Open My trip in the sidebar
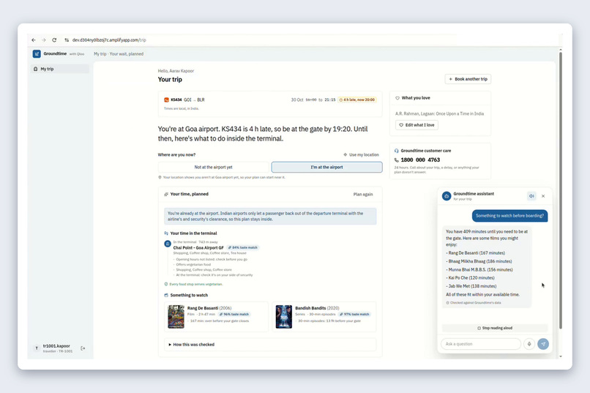The image size is (590, 393). tap(59, 69)
